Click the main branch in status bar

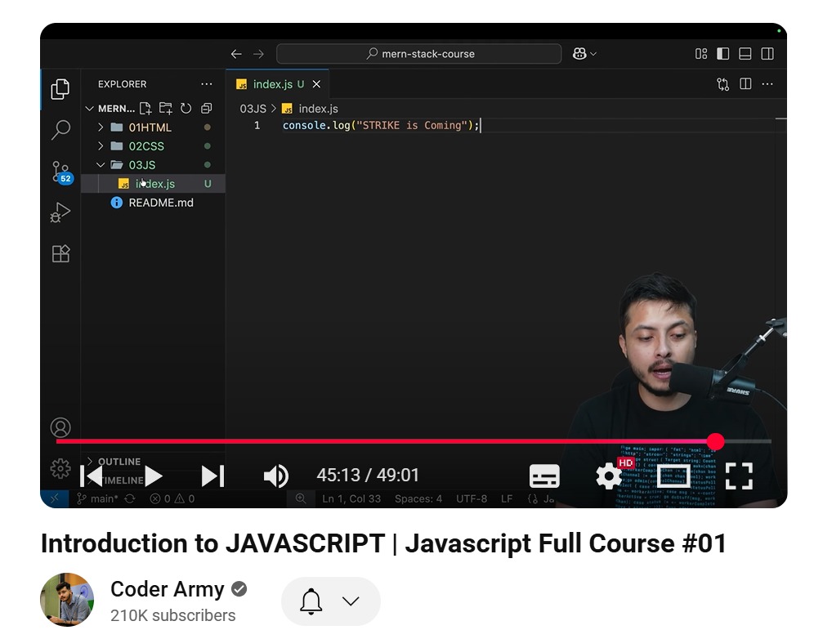click(97, 499)
